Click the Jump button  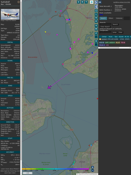click(x=115, y=32)
